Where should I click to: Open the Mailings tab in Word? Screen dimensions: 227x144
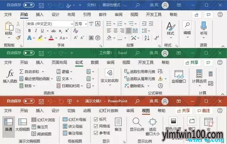(103, 14)
